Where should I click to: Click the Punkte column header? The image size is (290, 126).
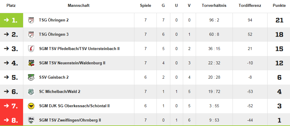point(279,6)
